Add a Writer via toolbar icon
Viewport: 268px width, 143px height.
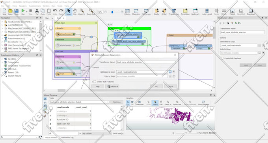tap(164, 12)
